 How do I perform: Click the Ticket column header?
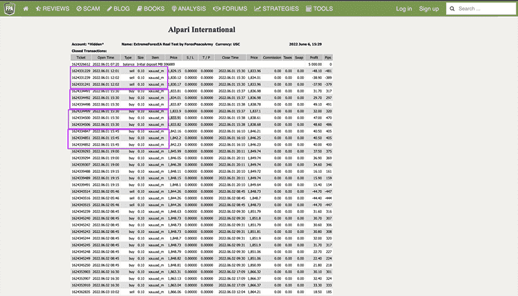[81, 58]
